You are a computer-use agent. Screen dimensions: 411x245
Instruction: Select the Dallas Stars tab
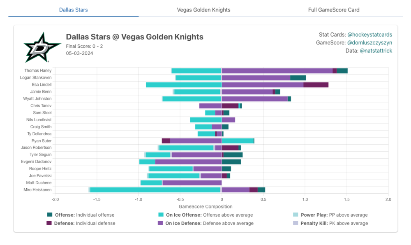click(73, 9)
